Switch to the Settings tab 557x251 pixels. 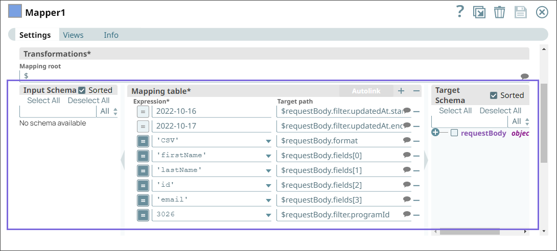[x=35, y=35]
